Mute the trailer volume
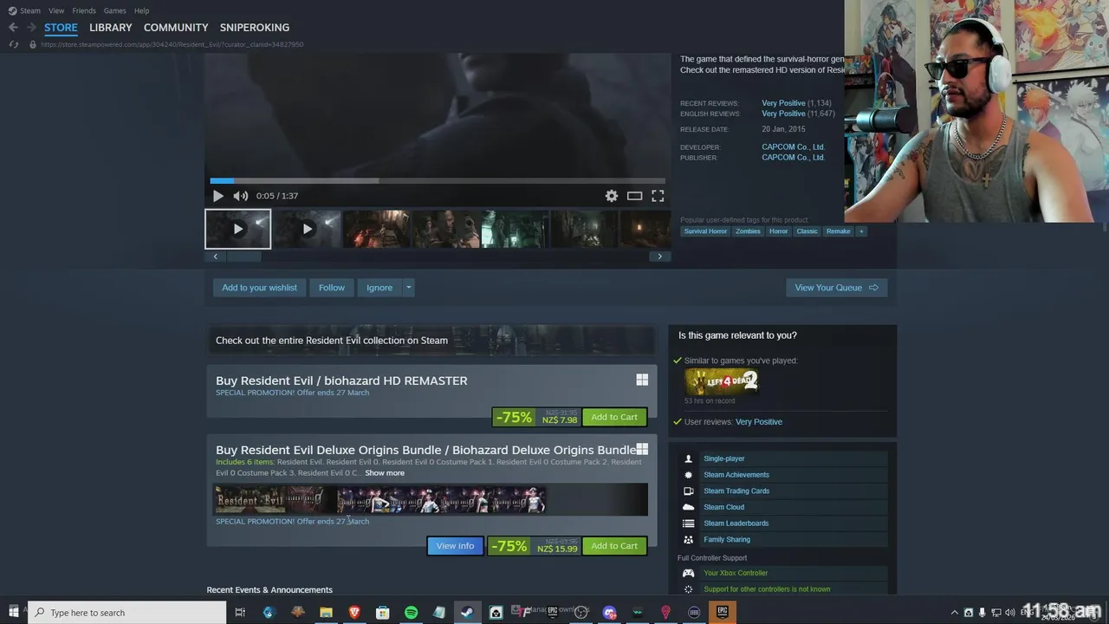The height and width of the screenshot is (624, 1109). tap(241, 196)
